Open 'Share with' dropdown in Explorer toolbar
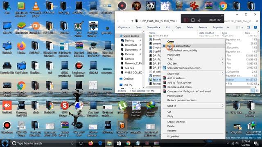Image resolution: width=262 pixels, height=147 pixels. coord(154,27)
